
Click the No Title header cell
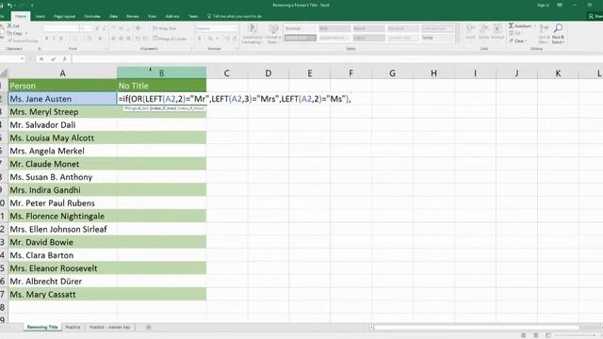(x=161, y=86)
